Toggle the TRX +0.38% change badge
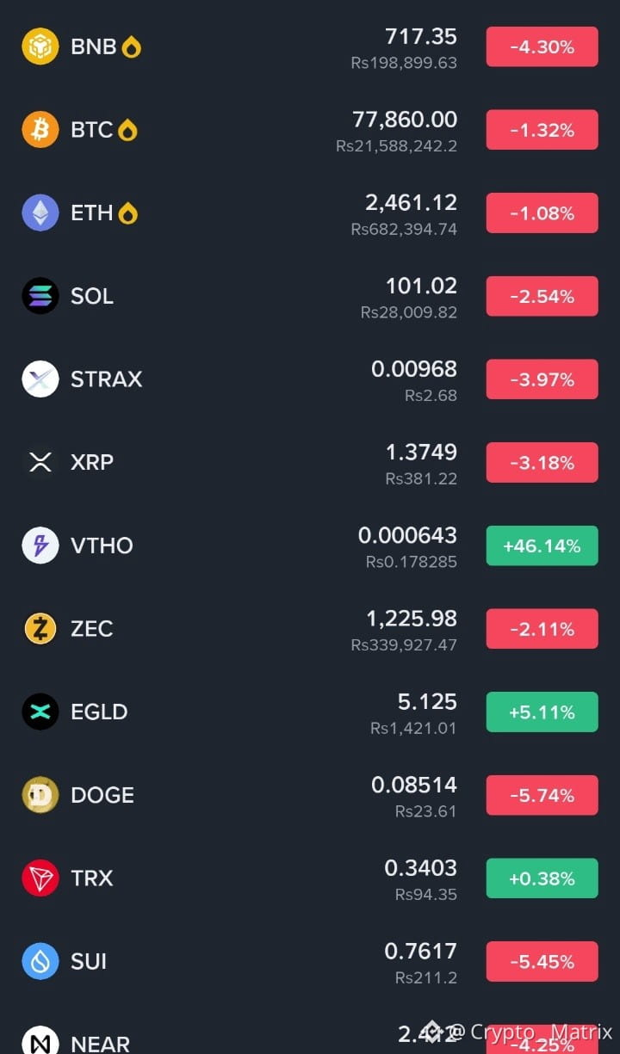This screenshot has height=1054, width=620. tap(542, 878)
